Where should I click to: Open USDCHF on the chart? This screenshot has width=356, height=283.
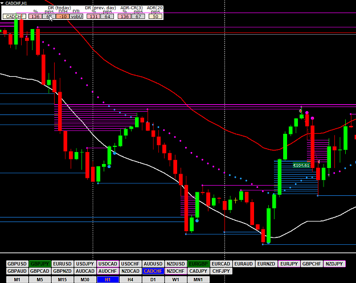(130, 264)
